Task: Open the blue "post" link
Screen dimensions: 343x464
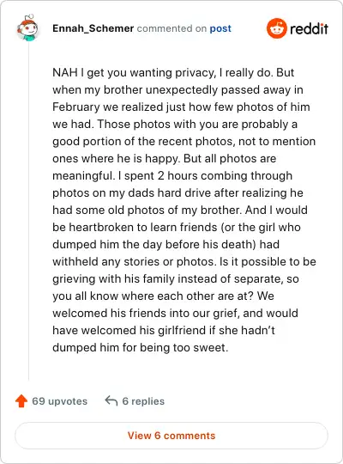Action: coord(220,28)
